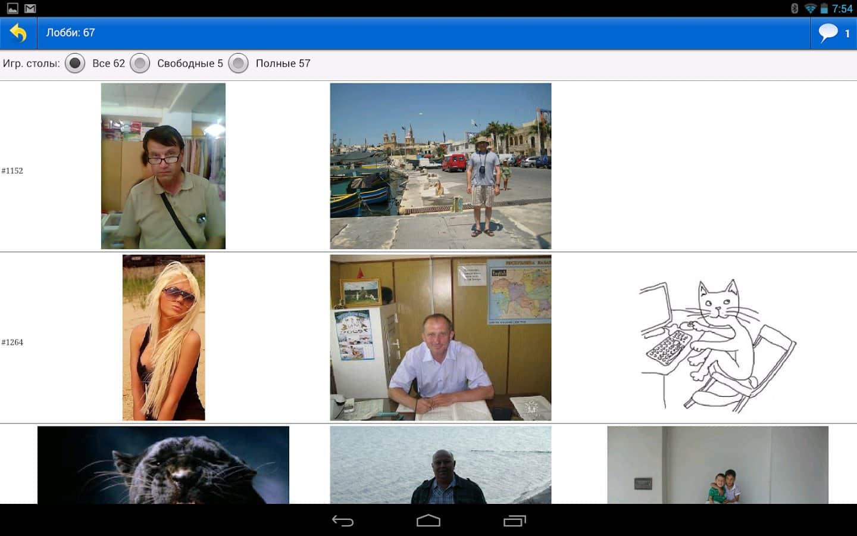Tap the yellow back arrow icon
This screenshot has width=857, height=536.
tap(18, 33)
